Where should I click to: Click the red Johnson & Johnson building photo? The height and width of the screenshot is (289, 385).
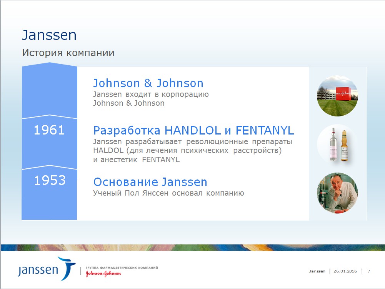pyautogui.click(x=337, y=96)
